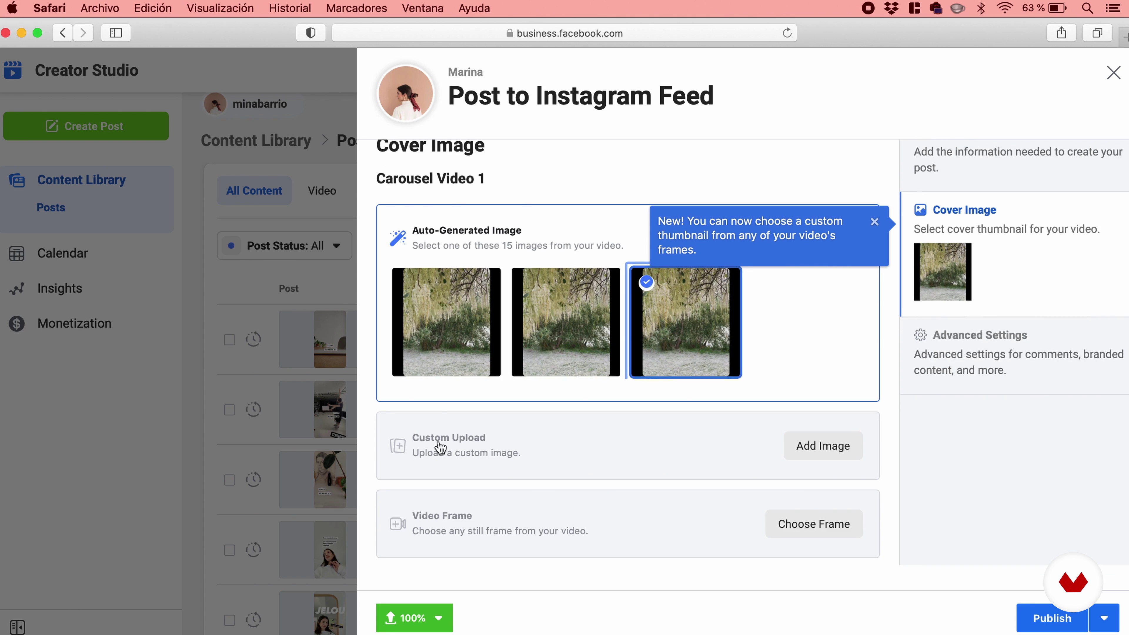1129x635 pixels.
Task: Click the Safari share icon
Action: point(1061,33)
